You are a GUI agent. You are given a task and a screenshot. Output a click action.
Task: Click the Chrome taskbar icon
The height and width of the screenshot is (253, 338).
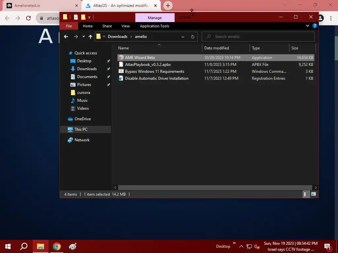57,246
